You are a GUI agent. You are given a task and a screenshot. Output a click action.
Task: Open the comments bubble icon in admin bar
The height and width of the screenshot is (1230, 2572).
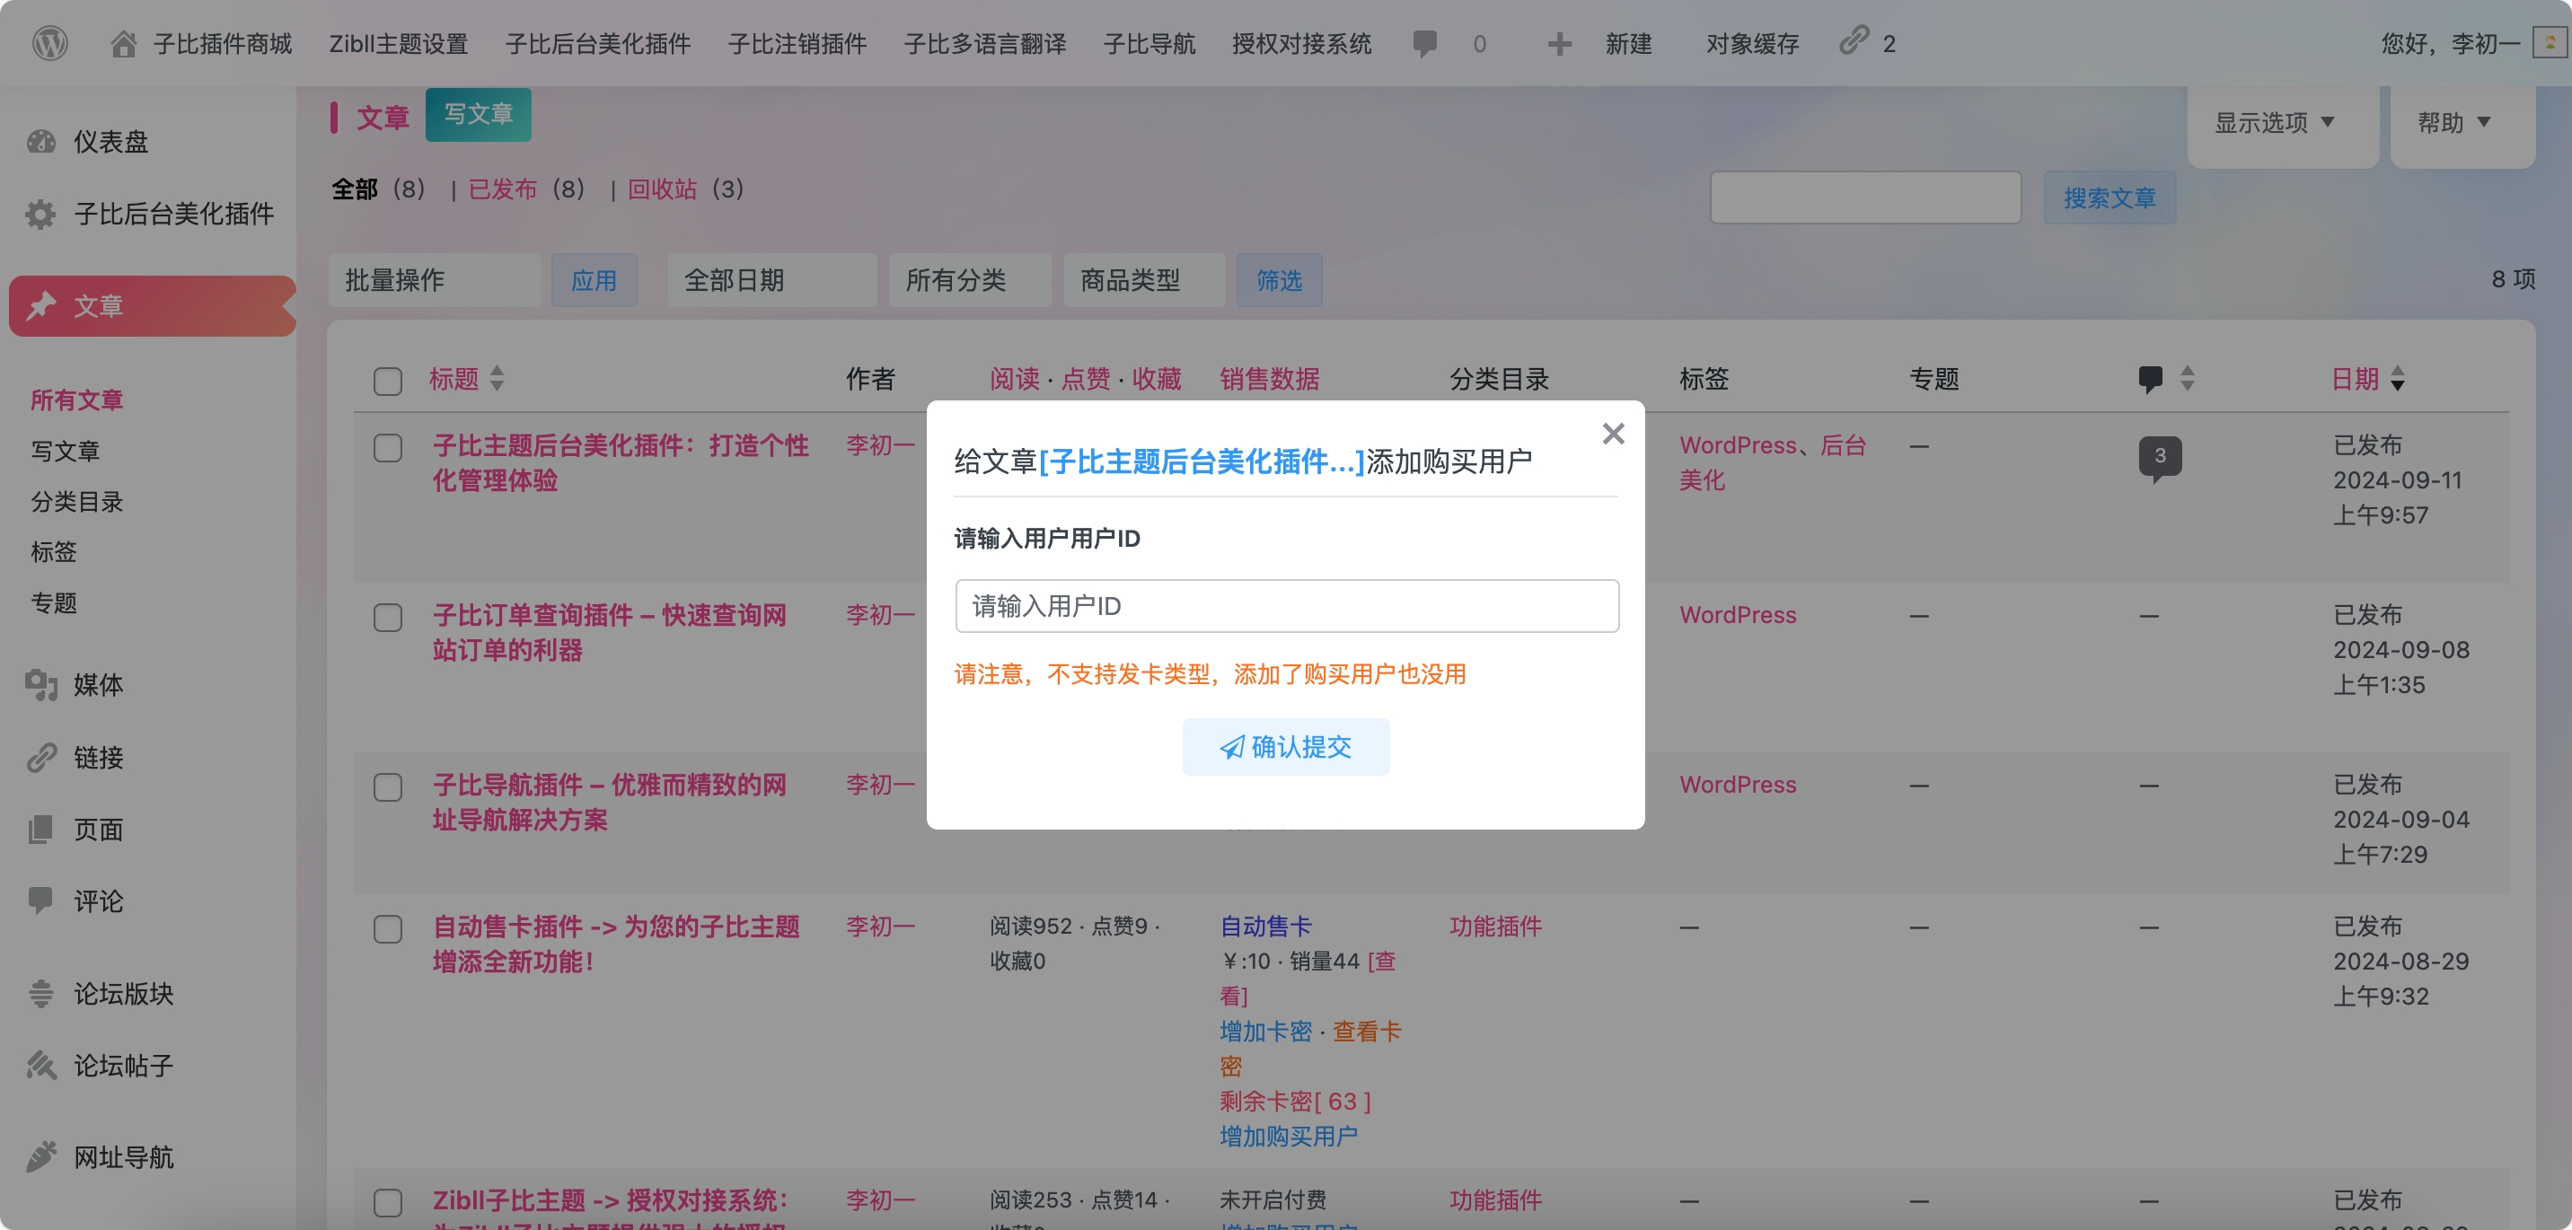[x=1426, y=44]
